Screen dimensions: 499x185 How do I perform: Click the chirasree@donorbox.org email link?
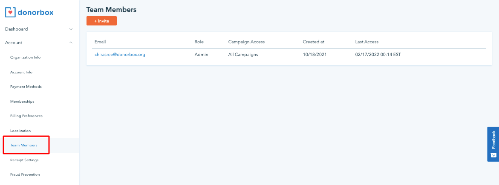tap(120, 54)
